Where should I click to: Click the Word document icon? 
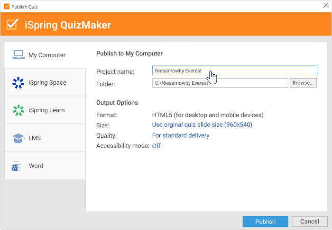tap(17, 166)
